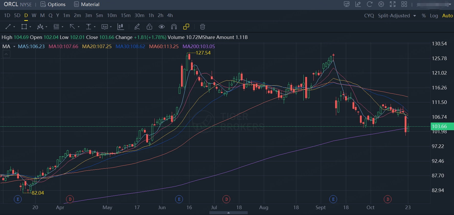Click the dividend D marker near July

(226, 199)
